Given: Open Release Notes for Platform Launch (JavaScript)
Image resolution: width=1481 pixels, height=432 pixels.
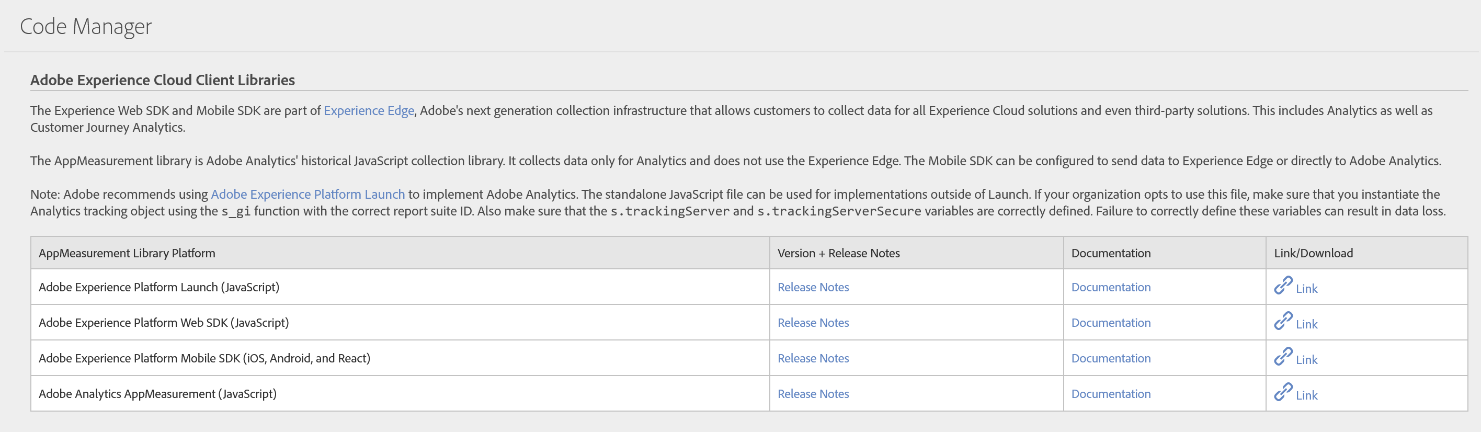Looking at the screenshot, I should tap(813, 287).
